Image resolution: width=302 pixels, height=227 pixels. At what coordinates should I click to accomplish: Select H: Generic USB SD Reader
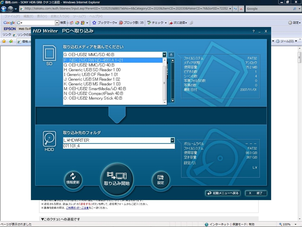[113, 70]
